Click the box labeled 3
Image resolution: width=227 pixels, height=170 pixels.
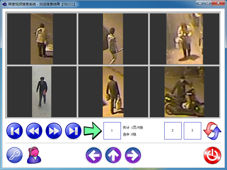(192, 131)
